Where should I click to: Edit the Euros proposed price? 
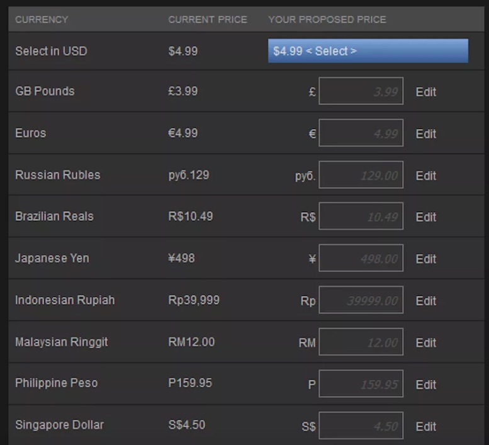coord(425,133)
